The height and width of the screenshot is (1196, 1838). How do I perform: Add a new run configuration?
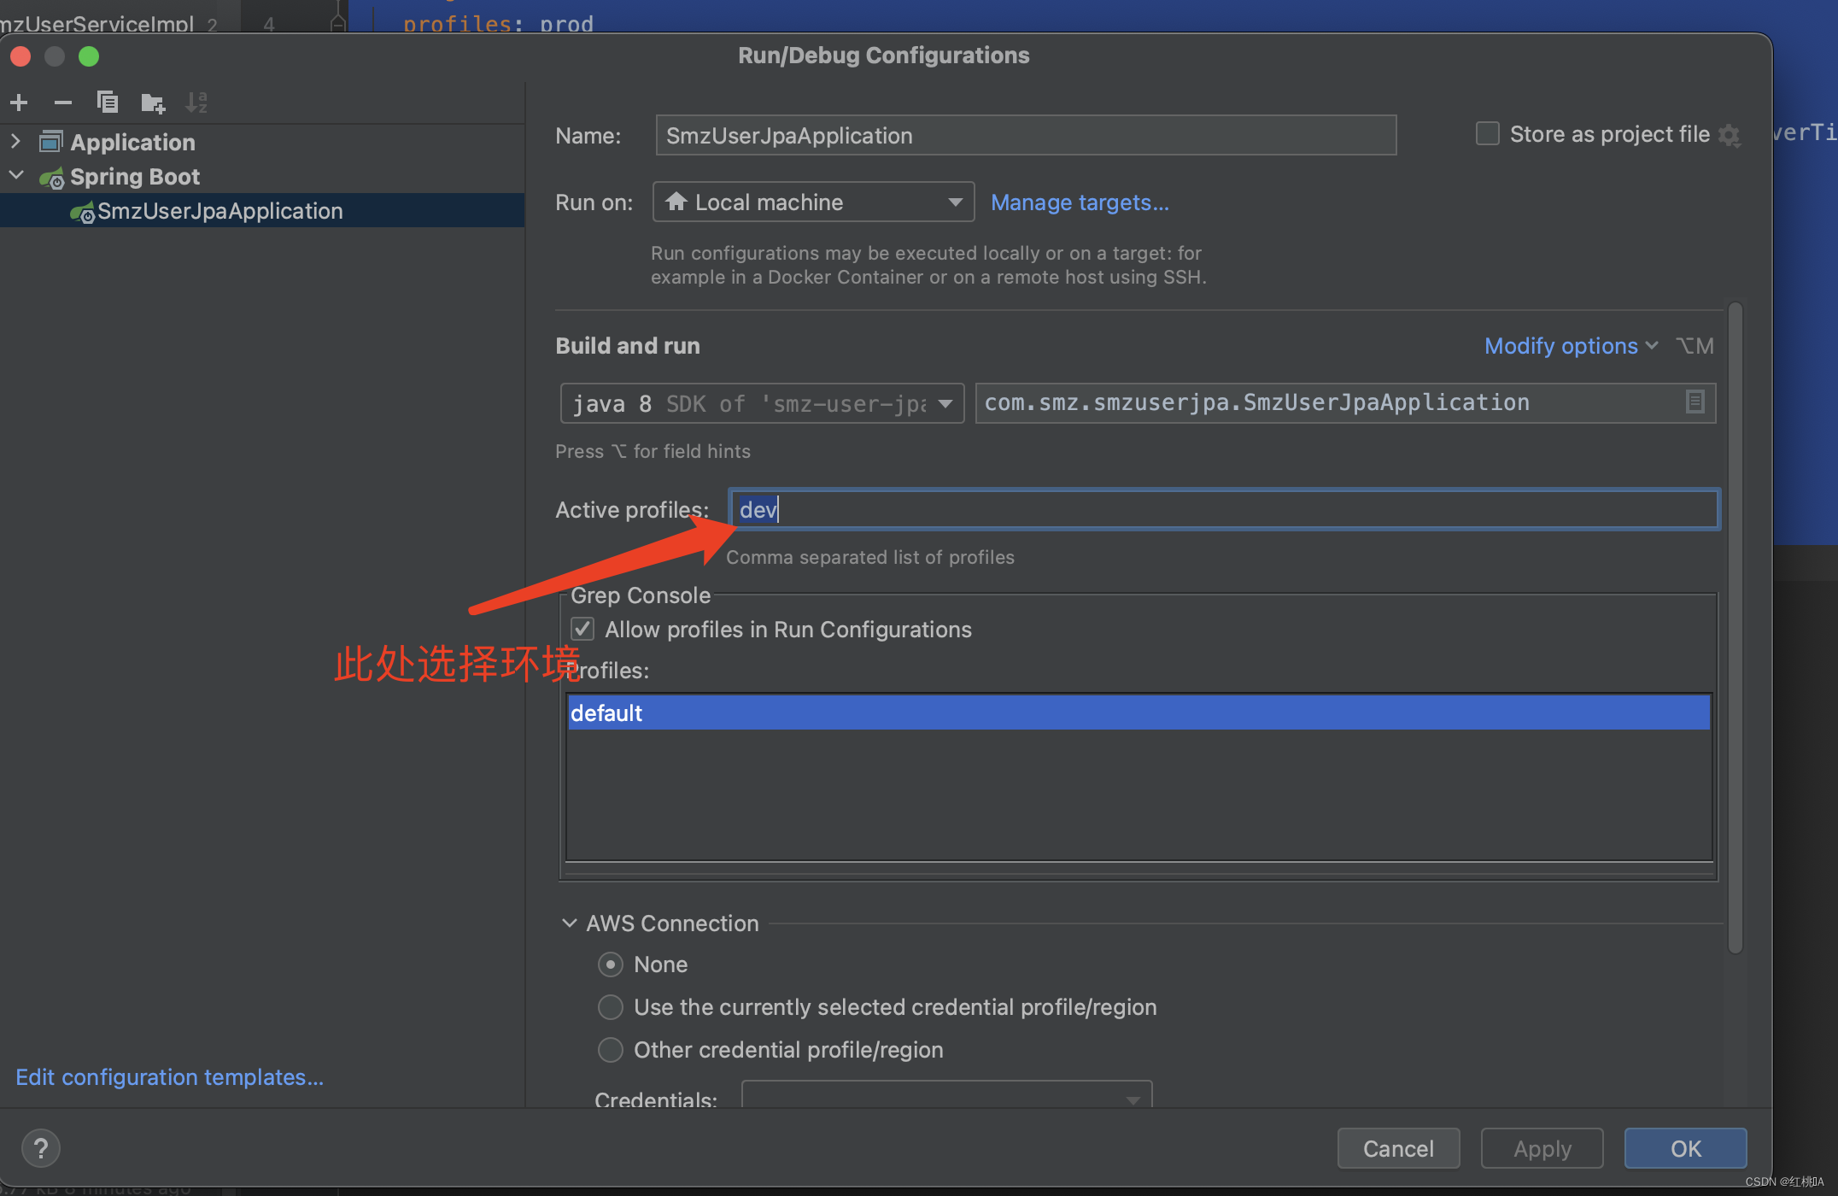coord(19,102)
